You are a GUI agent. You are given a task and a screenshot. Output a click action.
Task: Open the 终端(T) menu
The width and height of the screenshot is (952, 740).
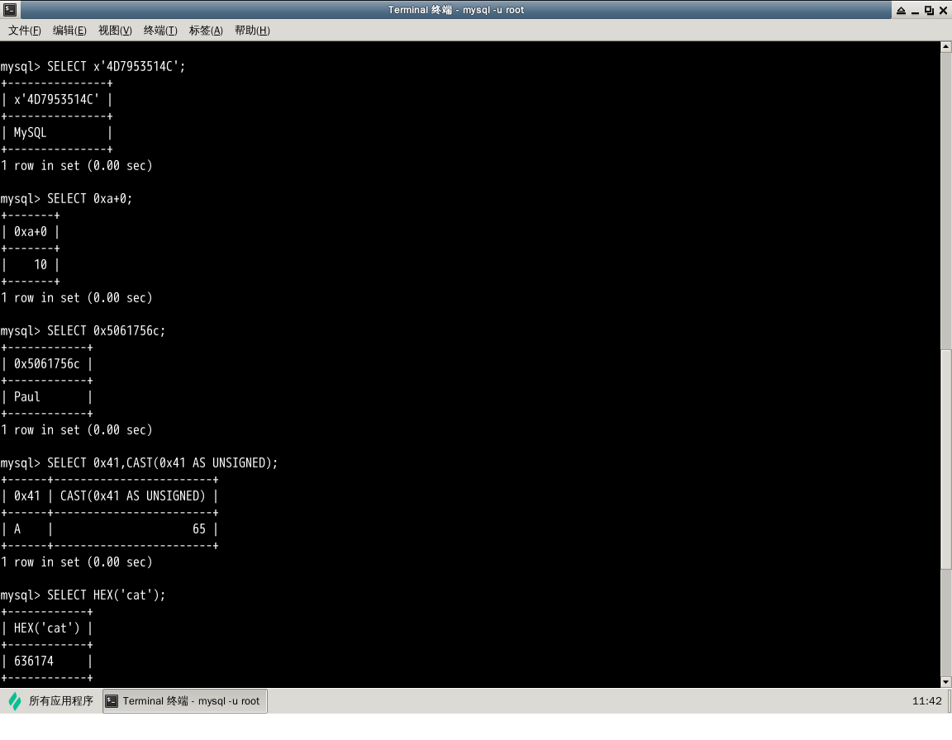point(160,31)
